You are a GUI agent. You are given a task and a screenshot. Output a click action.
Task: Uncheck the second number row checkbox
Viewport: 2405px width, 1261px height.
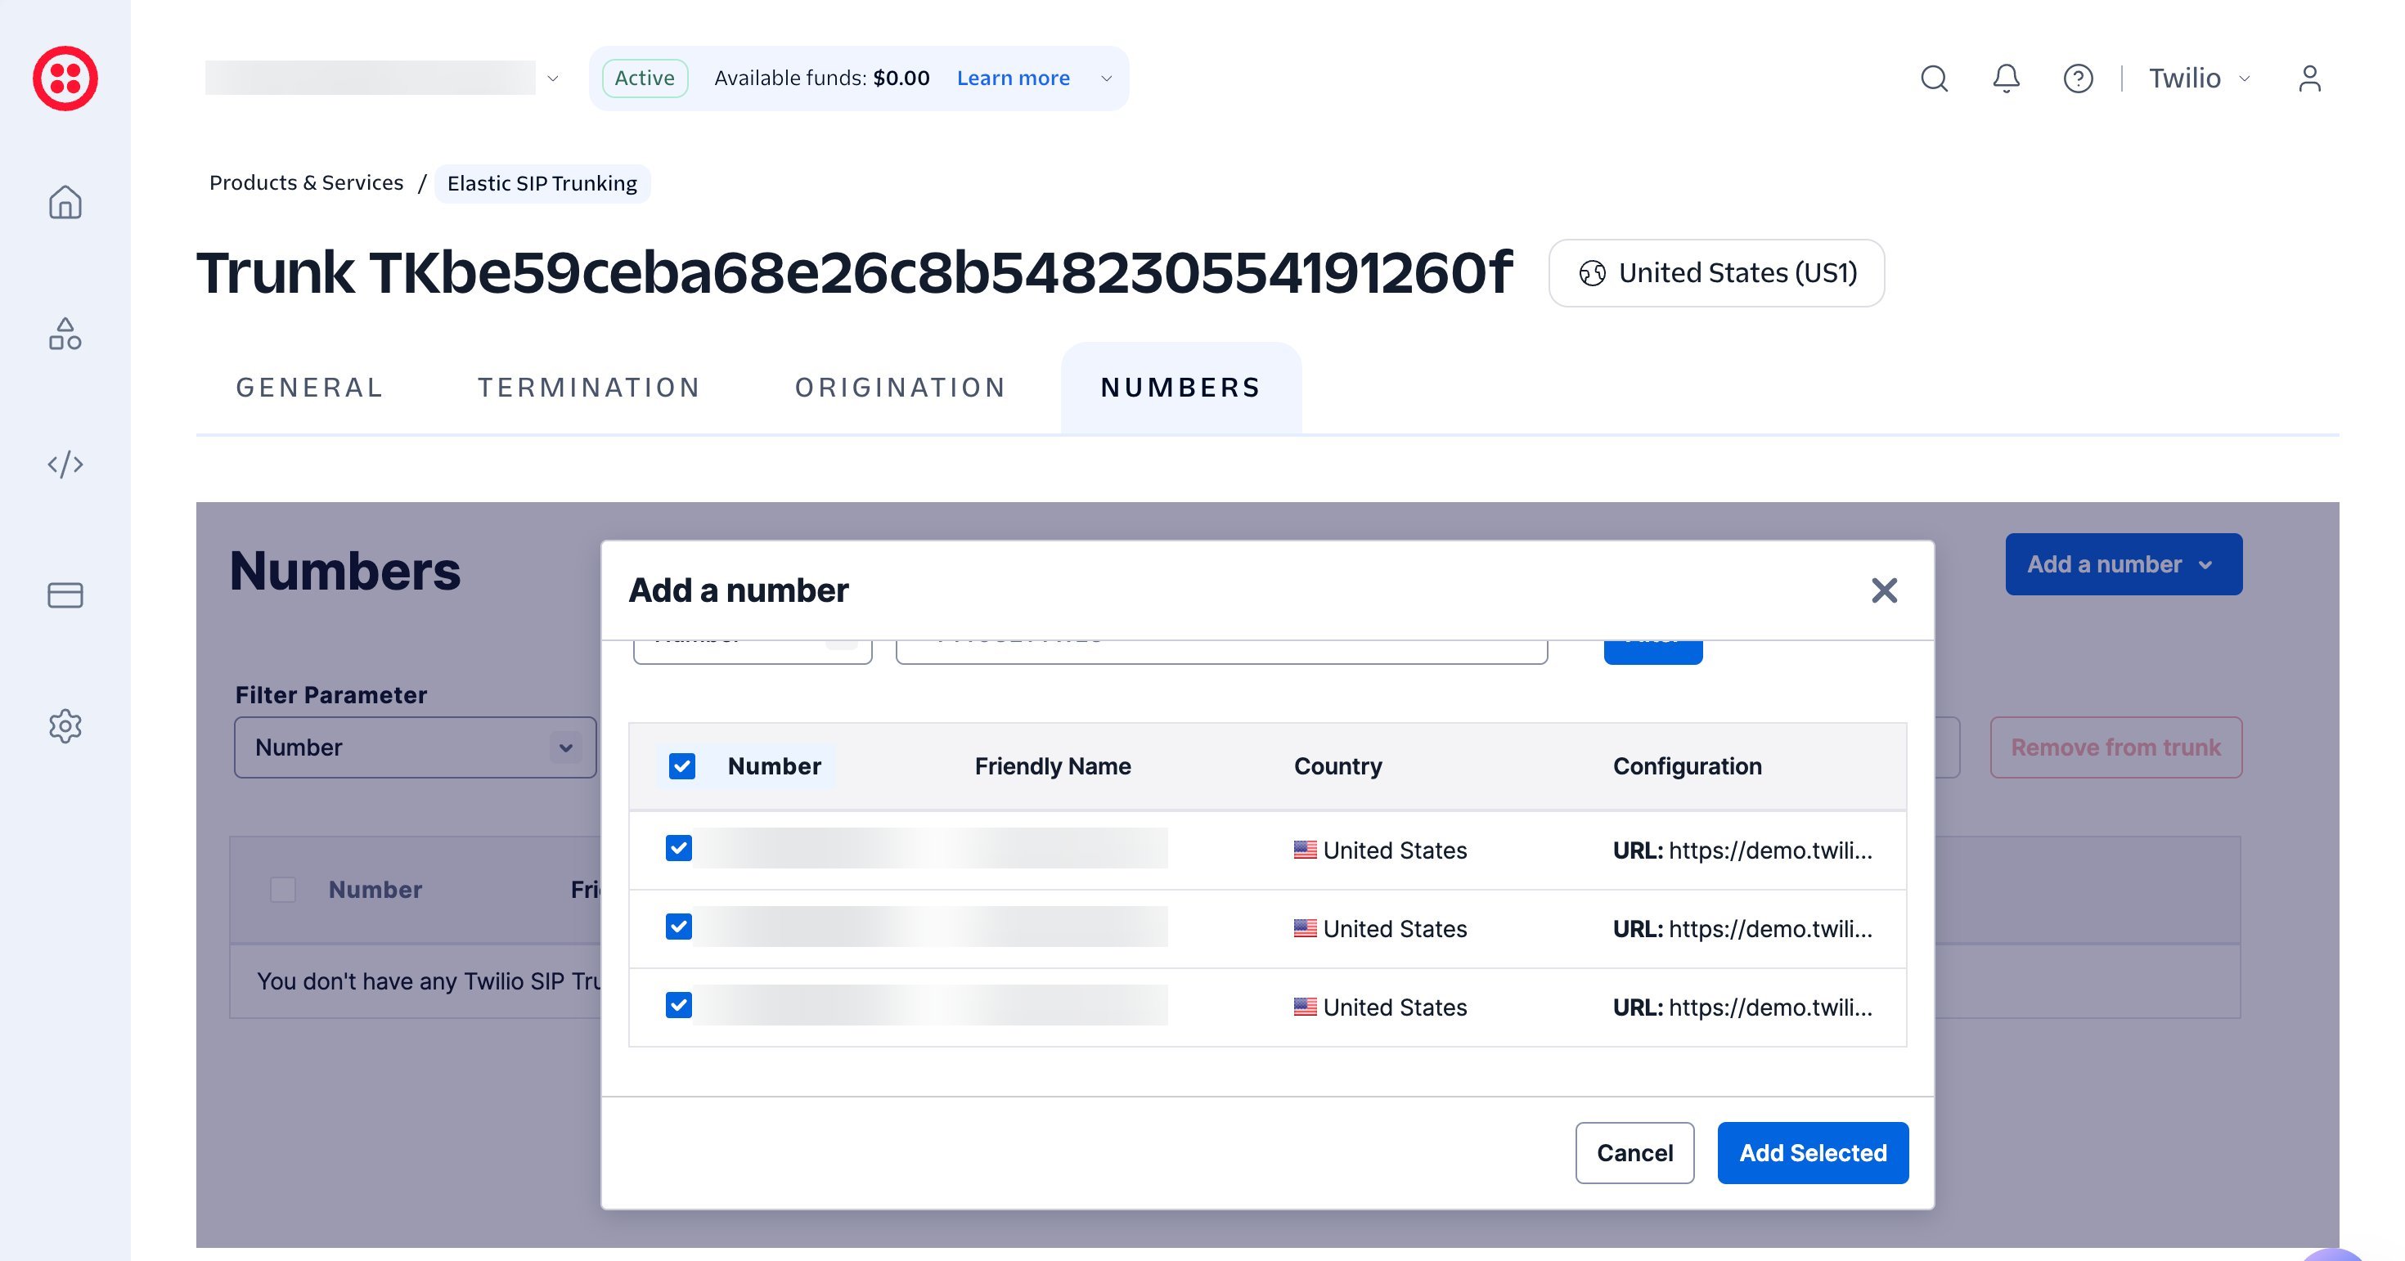(x=679, y=927)
